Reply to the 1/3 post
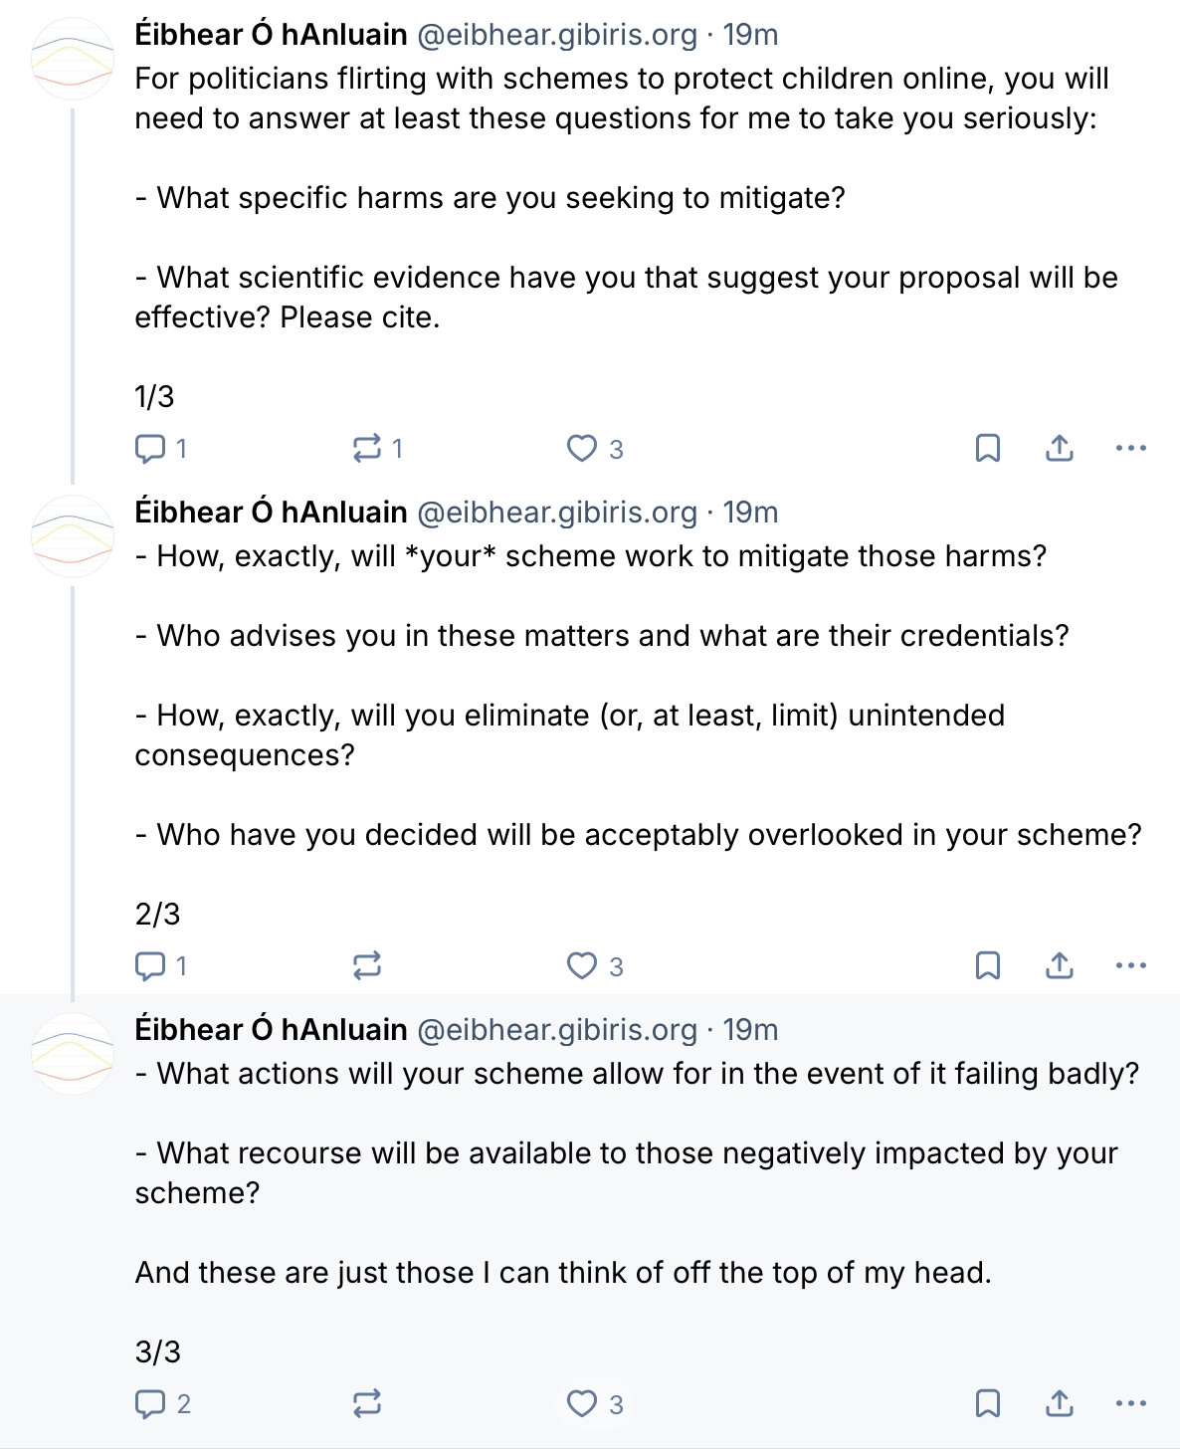Viewport: 1180px width, 1449px height. tap(150, 449)
